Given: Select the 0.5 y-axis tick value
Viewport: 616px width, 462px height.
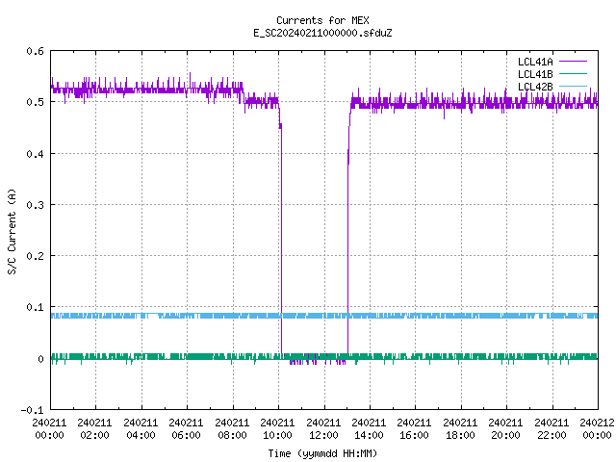Looking at the screenshot, I should click(x=36, y=102).
